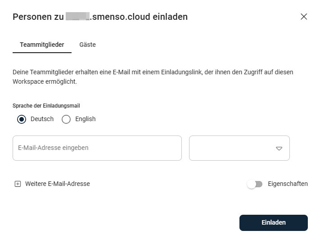The width and height of the screenshot is (320, 244).
Task: Open the Gäste tab
Action: coord(87,45)
